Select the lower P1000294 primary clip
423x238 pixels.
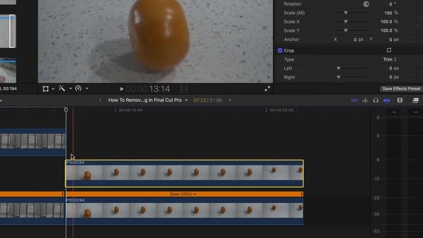coord(184,212)
